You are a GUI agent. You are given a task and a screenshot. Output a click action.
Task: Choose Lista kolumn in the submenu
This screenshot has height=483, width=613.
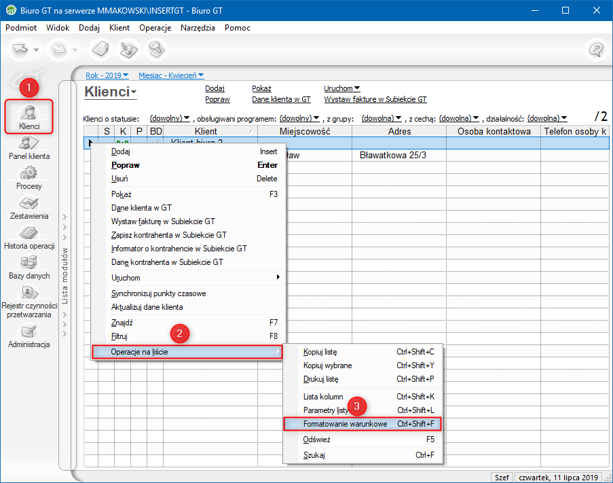click(323, 396)
